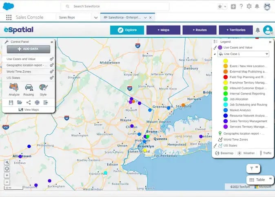Open the + Maps tab

click(x=164, y=30)
